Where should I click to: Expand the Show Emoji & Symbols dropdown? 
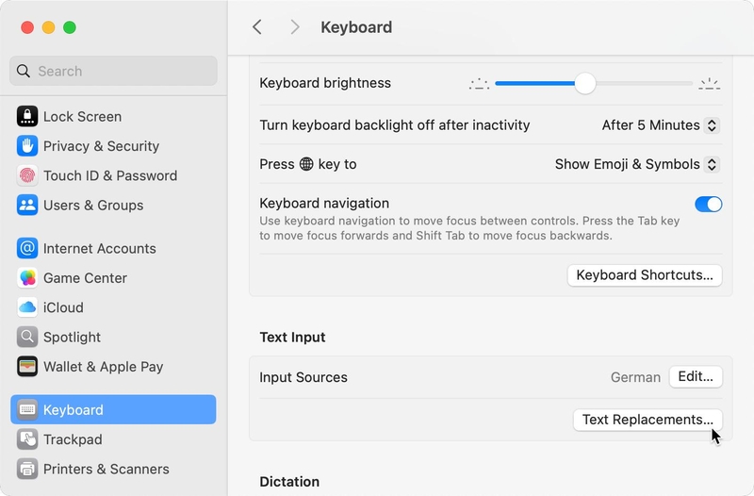[x=637, y=164]
